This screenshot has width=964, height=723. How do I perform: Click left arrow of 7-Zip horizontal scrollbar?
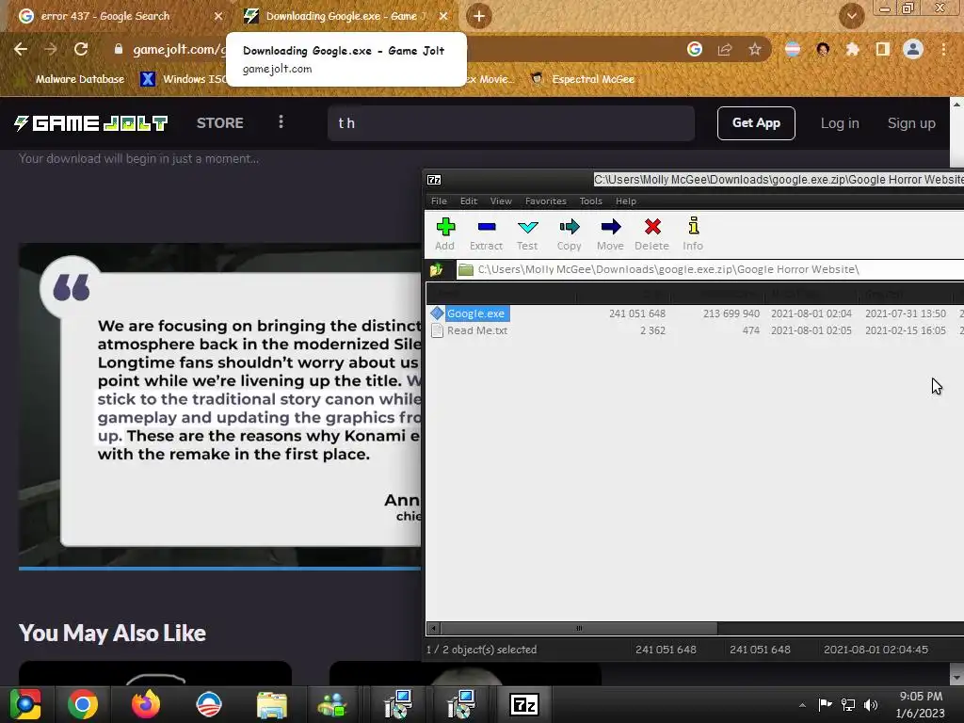pos(433,628)
